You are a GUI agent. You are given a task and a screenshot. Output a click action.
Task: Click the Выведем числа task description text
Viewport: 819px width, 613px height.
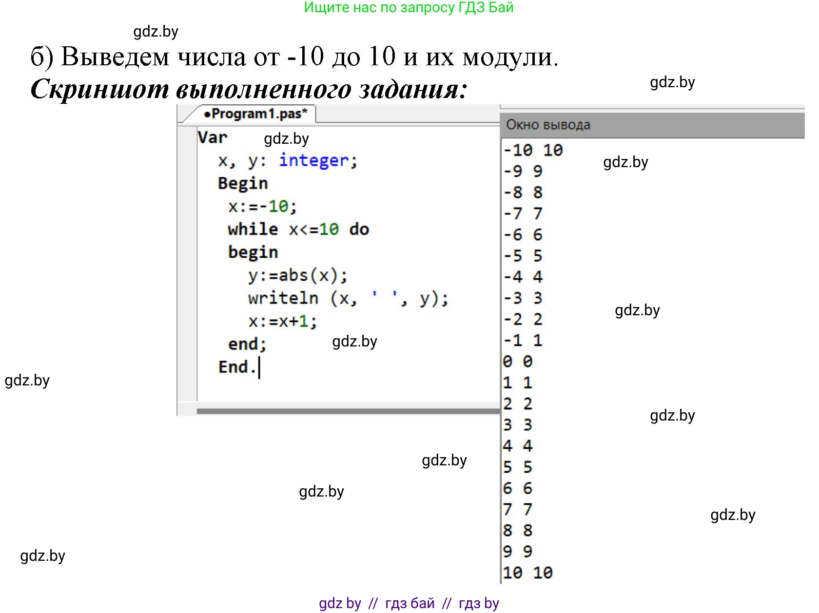coord(294,57)
